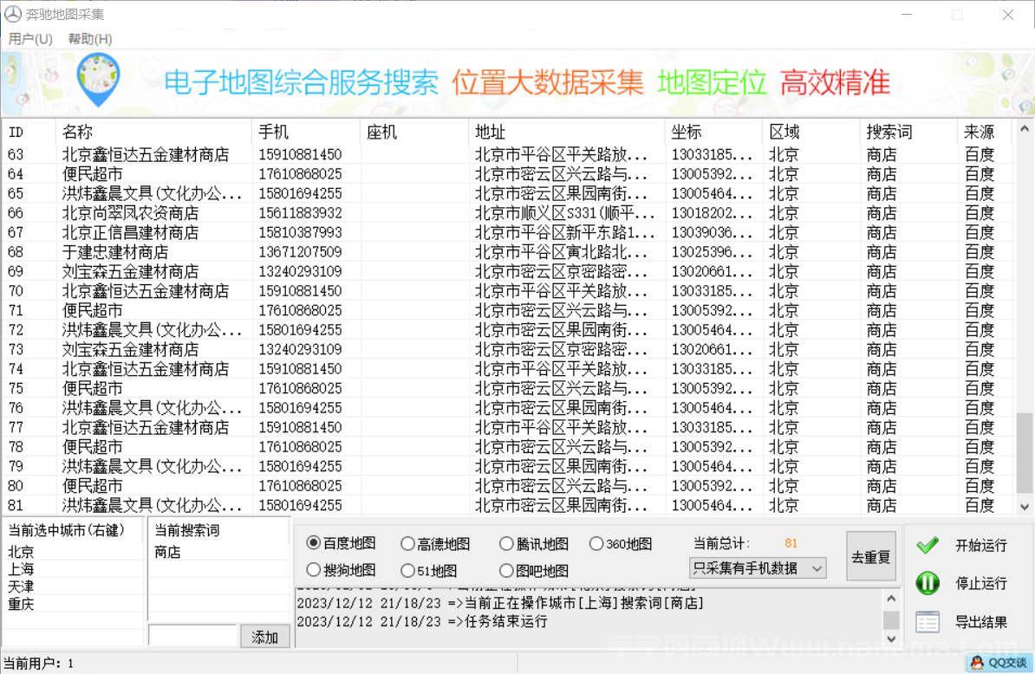Image resolution: width=1035 pixels, height=674 pixels.
Task: Switch to 高德地图 source
Action: (x=407, y=543)
